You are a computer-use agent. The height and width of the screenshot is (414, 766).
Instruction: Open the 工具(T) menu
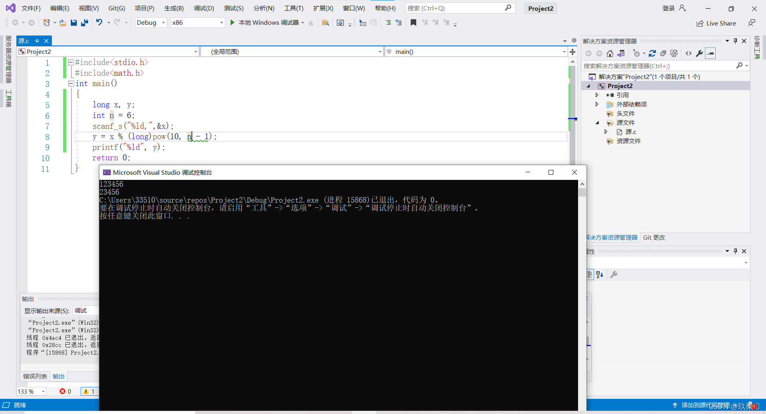click(294, 8)
